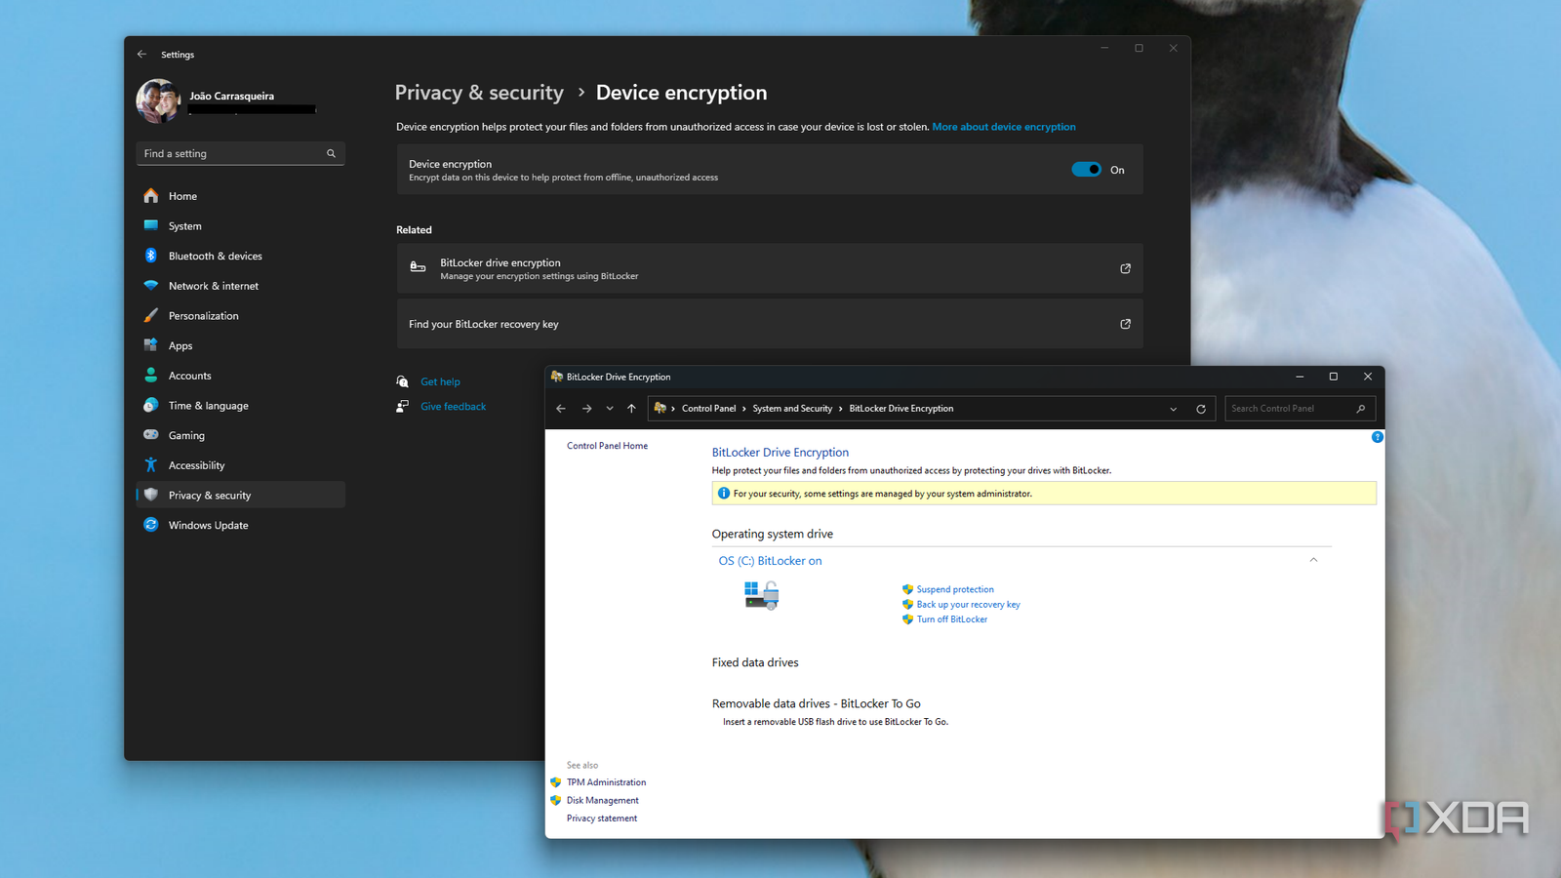Click the Search Control Panel input field
The image size is (1561, 878).
coord(1288,409)
